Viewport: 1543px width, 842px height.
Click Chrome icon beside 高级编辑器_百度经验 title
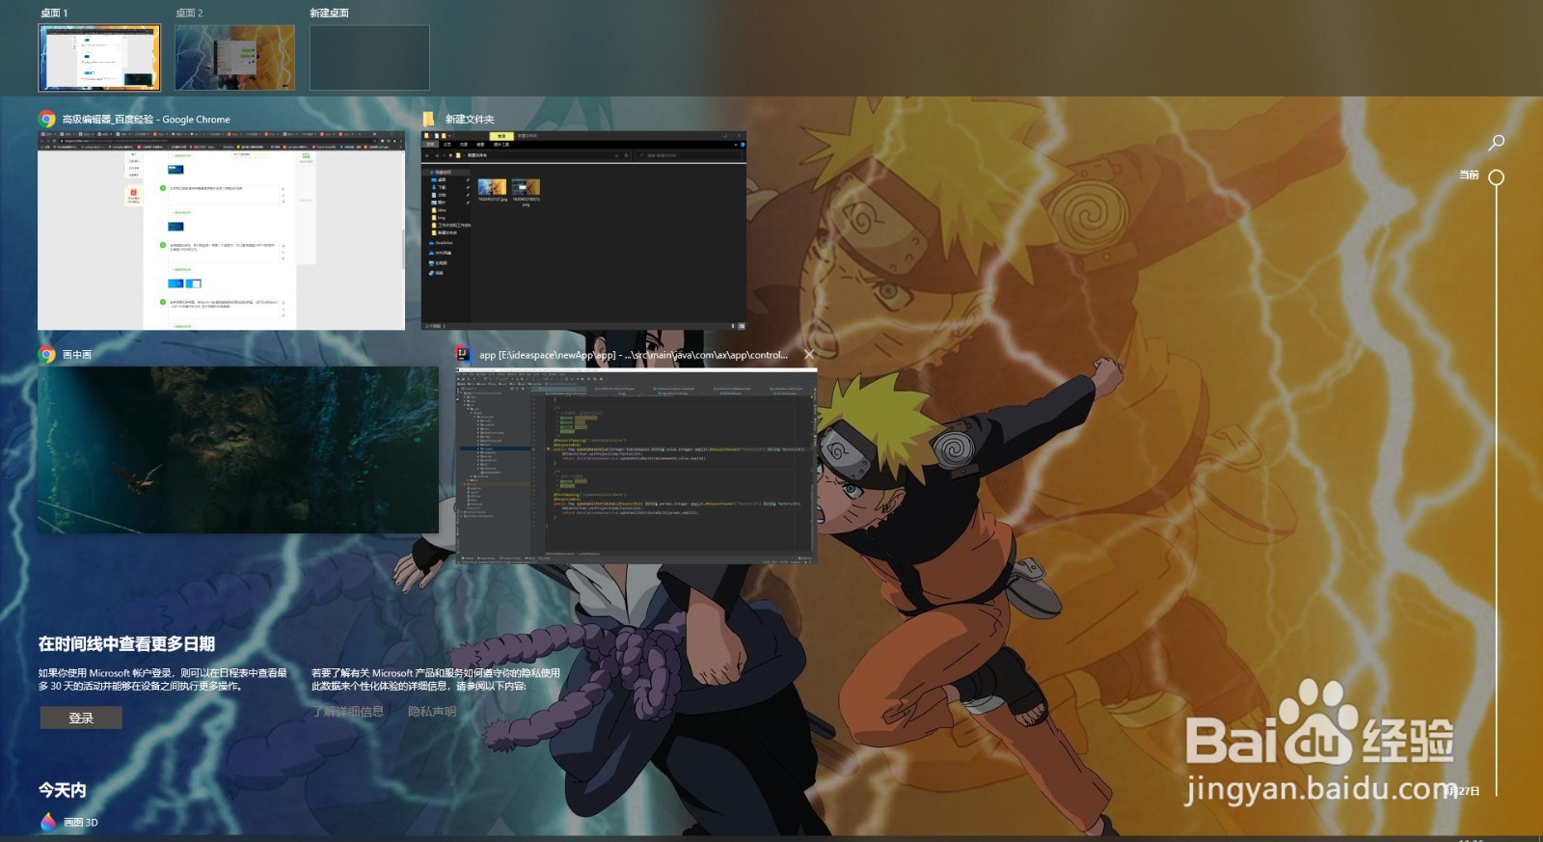click(x=46, y=119)
